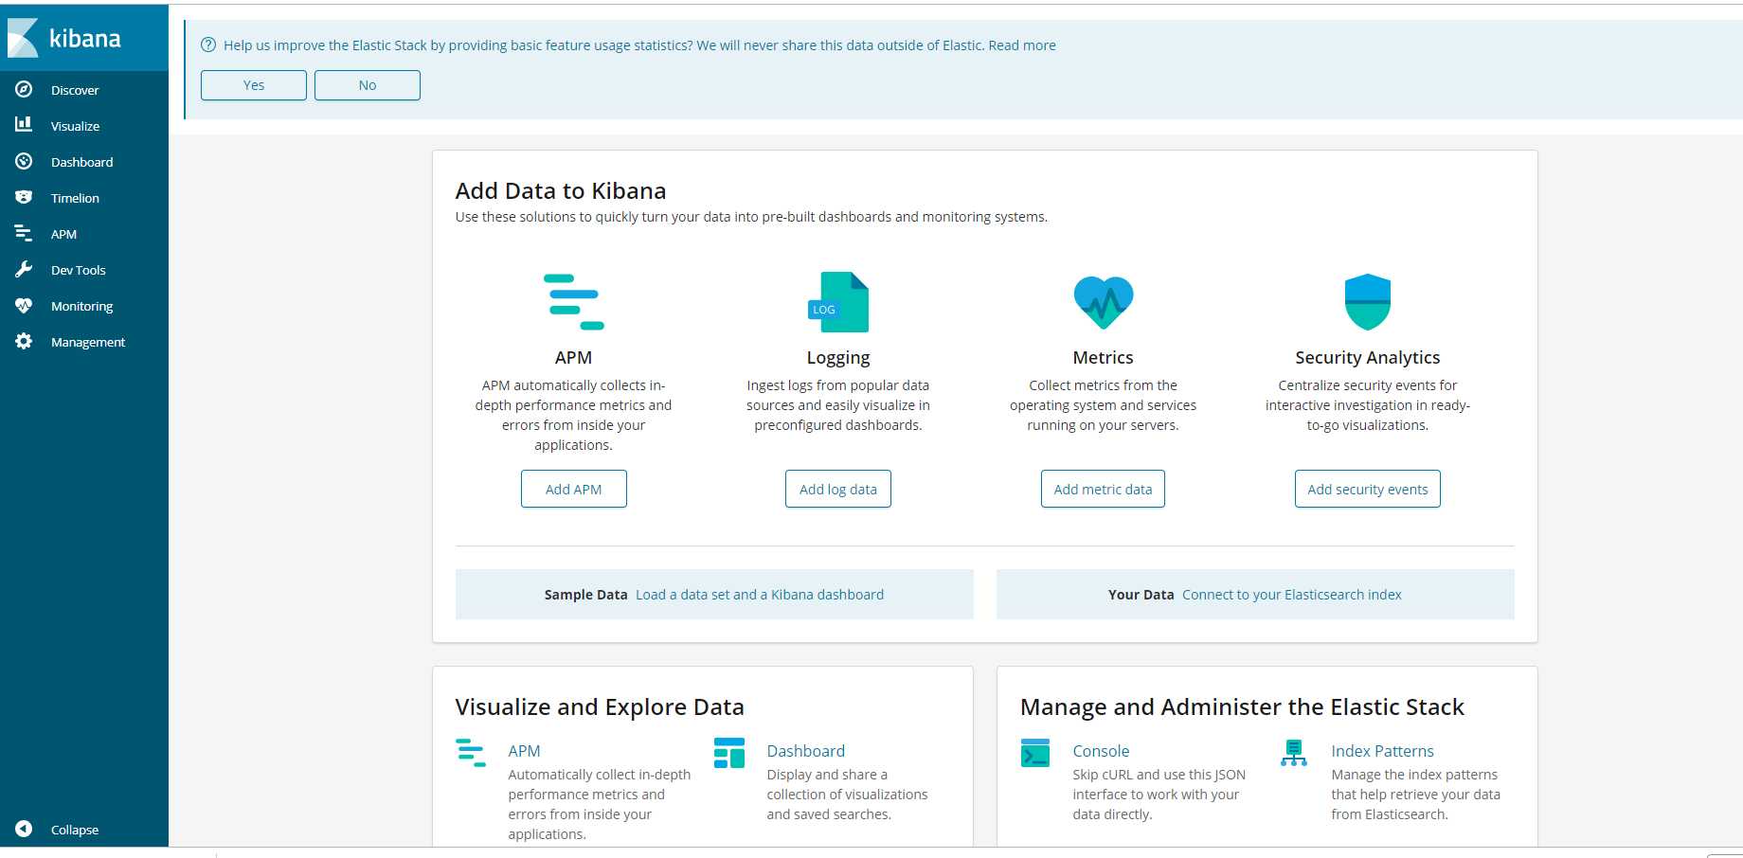Click Manage and Administer the Elastic Stack heading
This screenshot has width=1743, height=858.
coord(1242,706)
